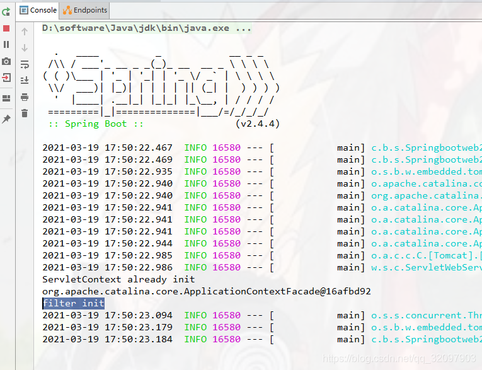Click the Exit icon below camera
The width and height of the screenshot is (482, 370).
(6, 78)
